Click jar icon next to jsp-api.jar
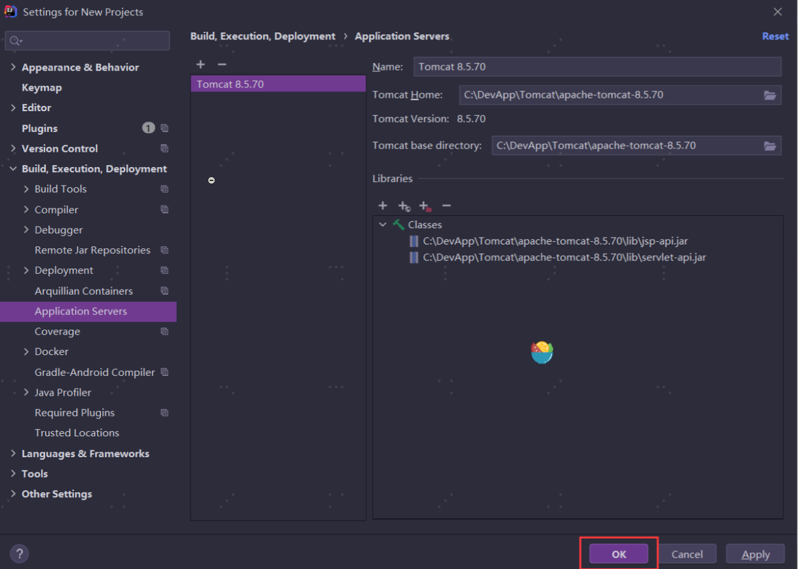 [x=414, y=241]
